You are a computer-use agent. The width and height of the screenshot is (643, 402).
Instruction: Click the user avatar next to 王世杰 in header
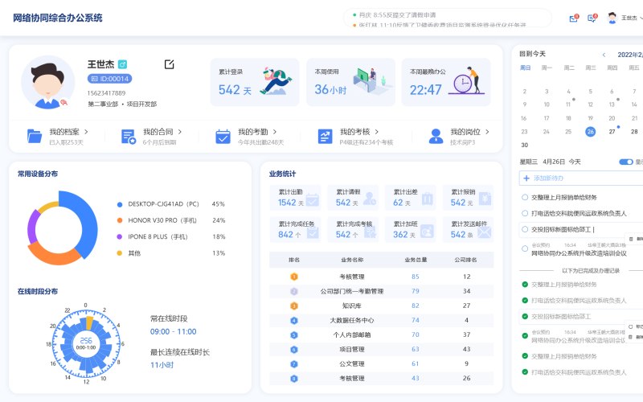point(612,18)
